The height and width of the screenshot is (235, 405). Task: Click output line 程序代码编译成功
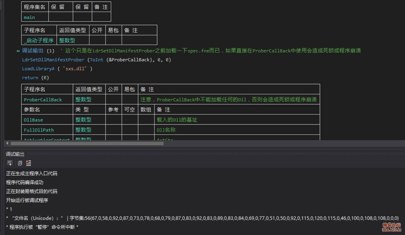[x=25, y=182]
